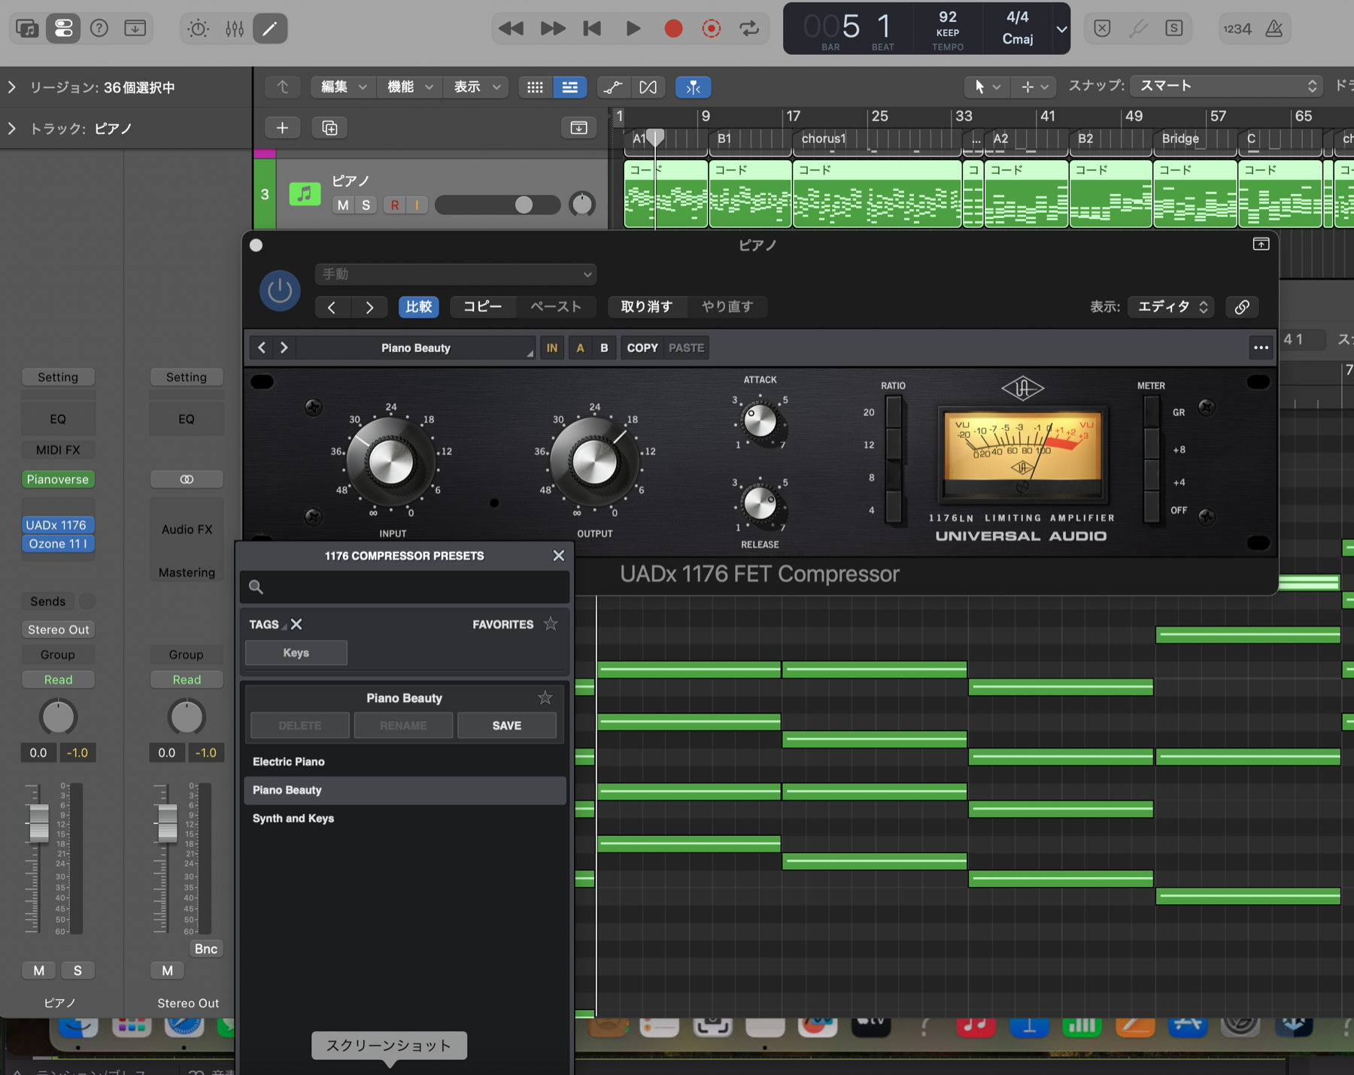Go to next UAD preset arrow

coord(284,348)
